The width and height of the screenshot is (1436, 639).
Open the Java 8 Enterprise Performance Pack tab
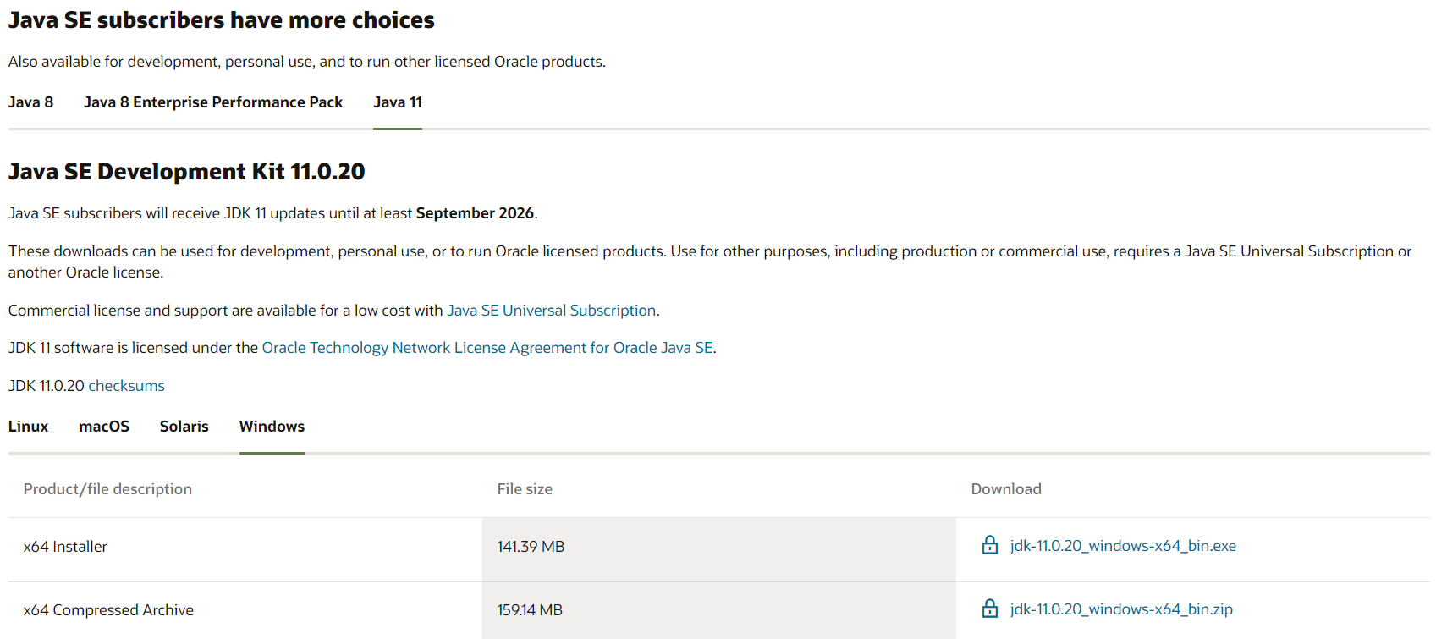click(213, 102)
